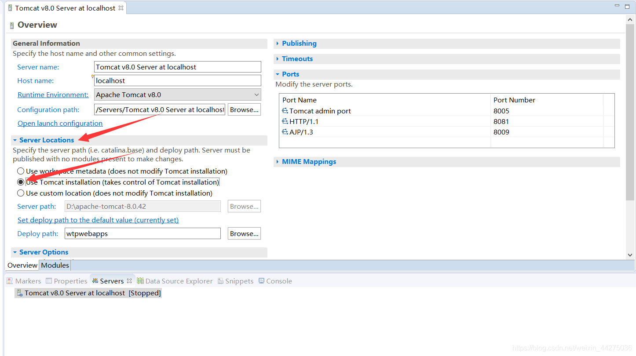Click the Console view icon

pyautogui.click(x=261, y=281)
